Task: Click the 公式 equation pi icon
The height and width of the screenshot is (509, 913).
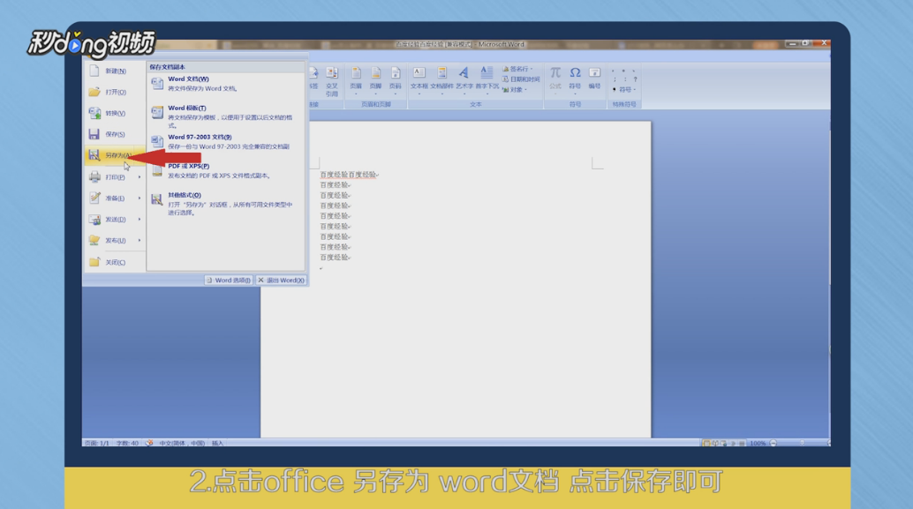Action: tap(555, 72)
